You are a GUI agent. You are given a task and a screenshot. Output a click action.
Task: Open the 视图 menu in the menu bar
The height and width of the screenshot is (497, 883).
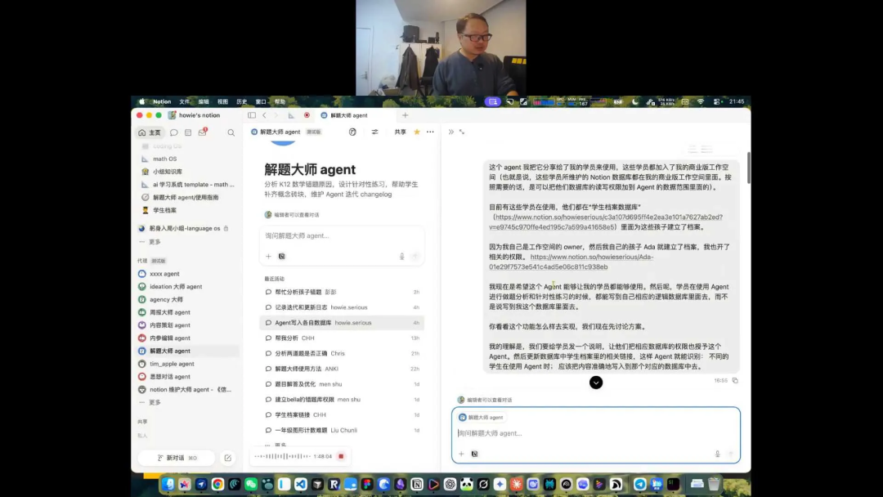click(x=223, y=102)
